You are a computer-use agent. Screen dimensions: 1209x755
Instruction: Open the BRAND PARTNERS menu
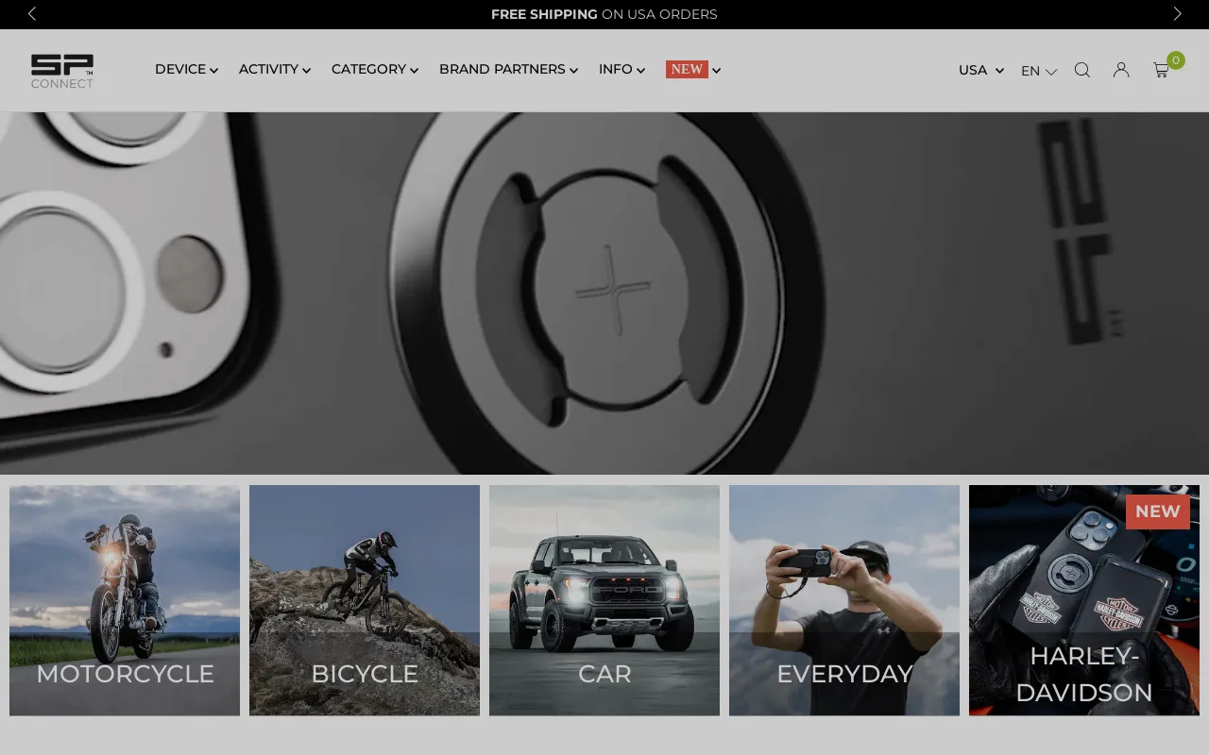point(508,69)
